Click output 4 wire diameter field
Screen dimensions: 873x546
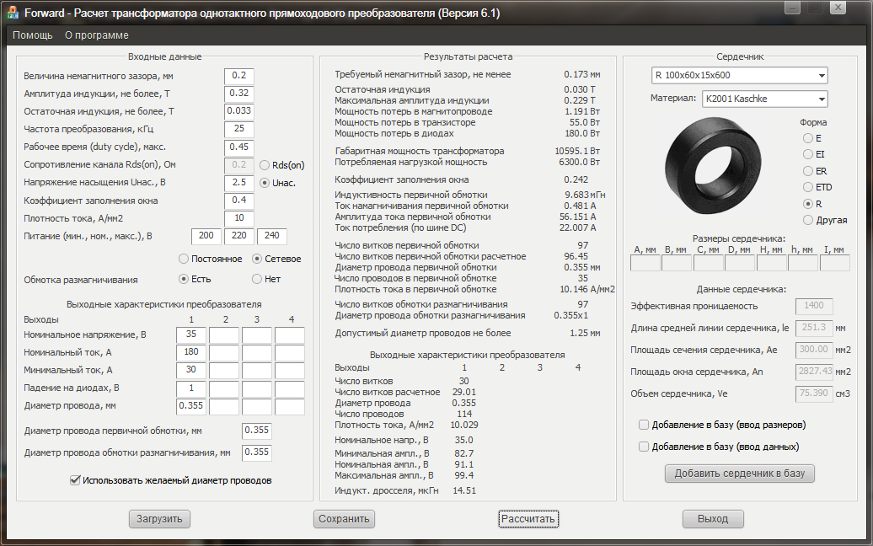290,406
